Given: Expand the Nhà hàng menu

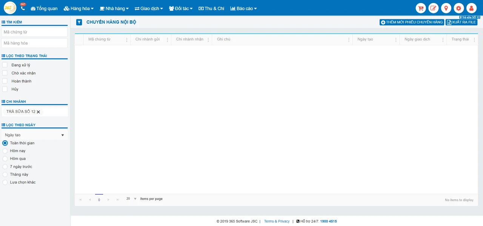Looking at the screenshot, I should pos(114,8).
